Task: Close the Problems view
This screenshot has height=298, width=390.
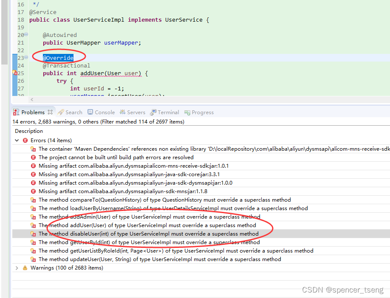Action: pos(50,112)
